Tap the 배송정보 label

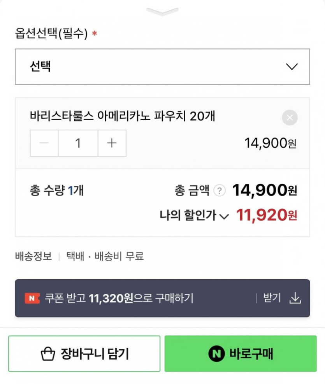coord(33,256)
